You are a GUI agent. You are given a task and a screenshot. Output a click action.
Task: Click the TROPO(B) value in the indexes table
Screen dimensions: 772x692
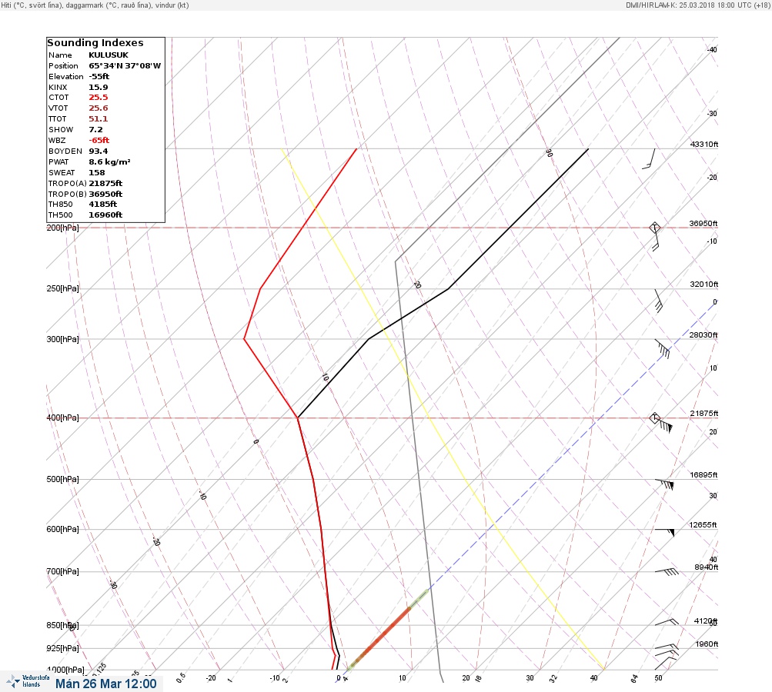pos(105,195)
